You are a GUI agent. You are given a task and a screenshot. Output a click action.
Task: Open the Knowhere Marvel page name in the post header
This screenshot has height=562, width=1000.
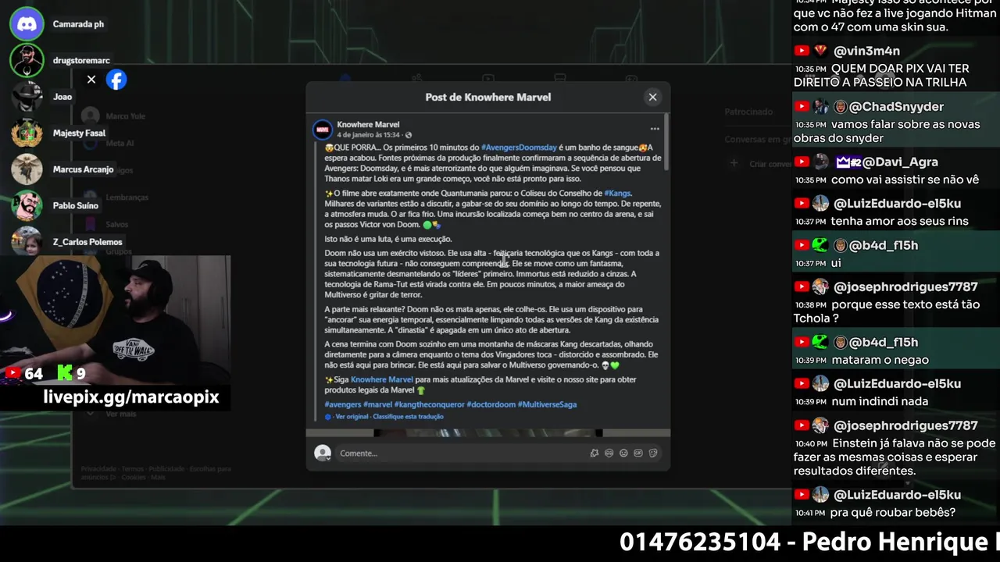pos(368,124)
